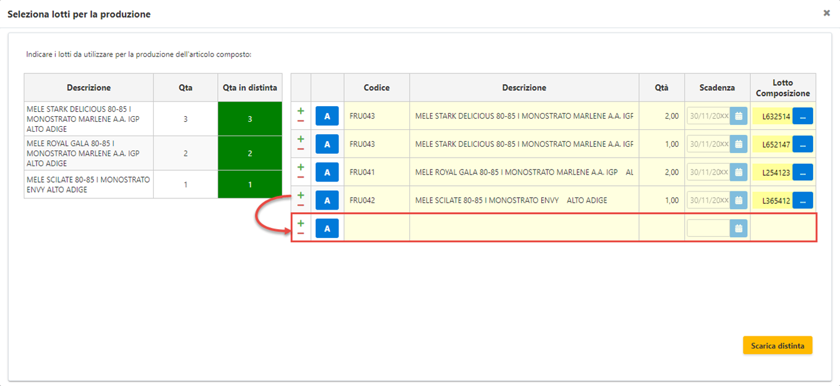Click quantity 2,00 in the FRU041 row
The height and width of the screenshot is (386, 840).
pyautogui.click(x=671, y=172)
